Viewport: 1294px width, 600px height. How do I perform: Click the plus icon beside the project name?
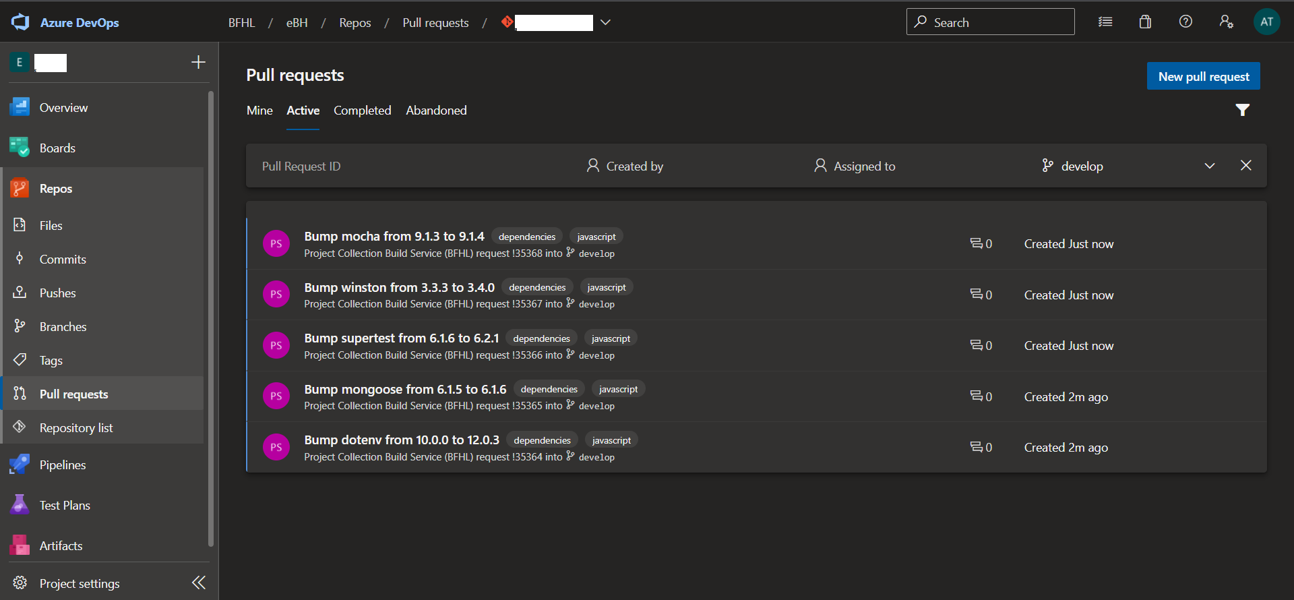[198, 63]
